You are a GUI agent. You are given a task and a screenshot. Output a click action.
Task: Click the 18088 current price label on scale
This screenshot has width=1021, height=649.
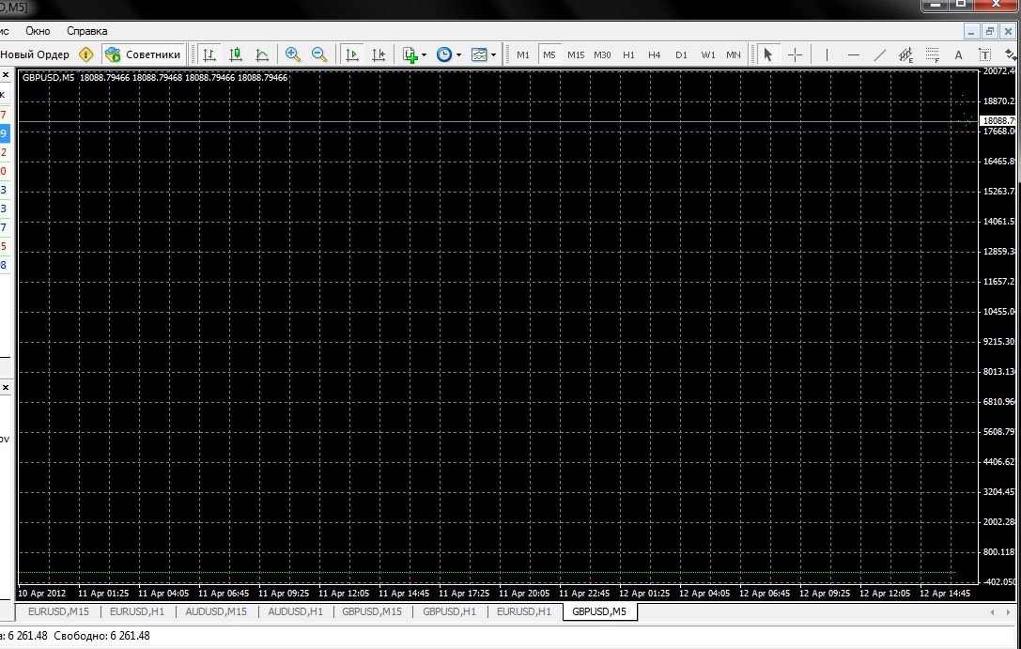pyautogui.click(x=999, y=121)
